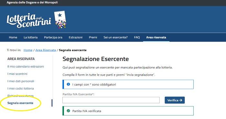Viewport: 226px width, 119px height.
Task: Open Il mio calendario estrazioni
Action: (26, 67)
